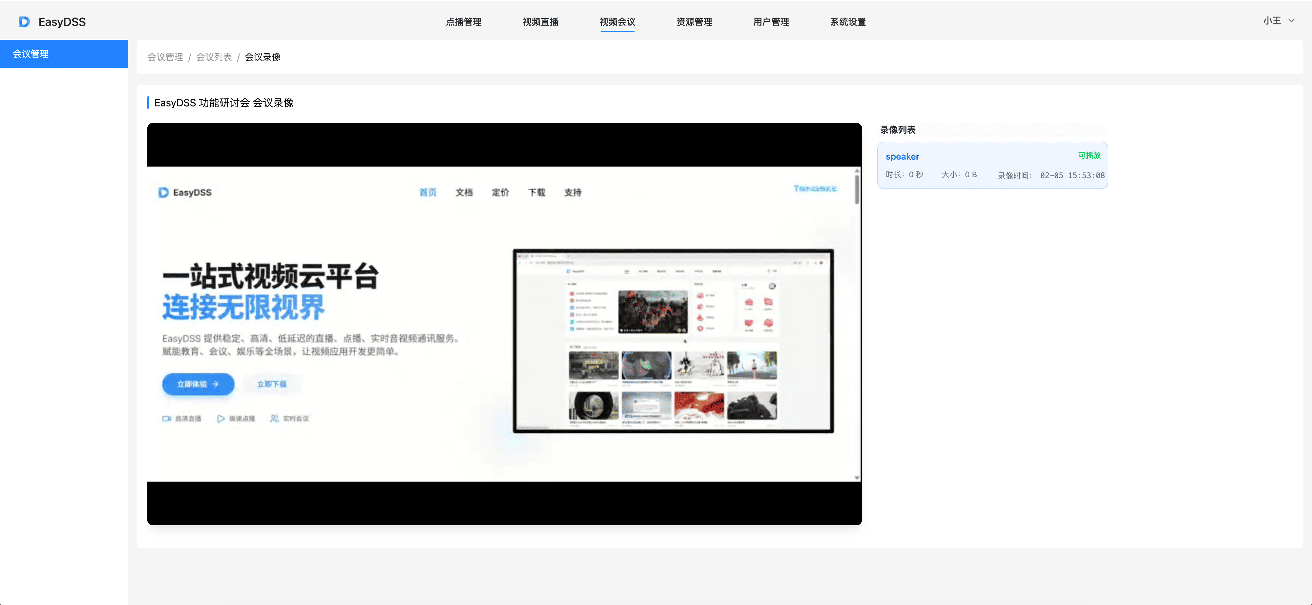Viewport: 1312px width, 605px height.
Task: Expand the 小王 user dropdown
Action: (1278, 21)
